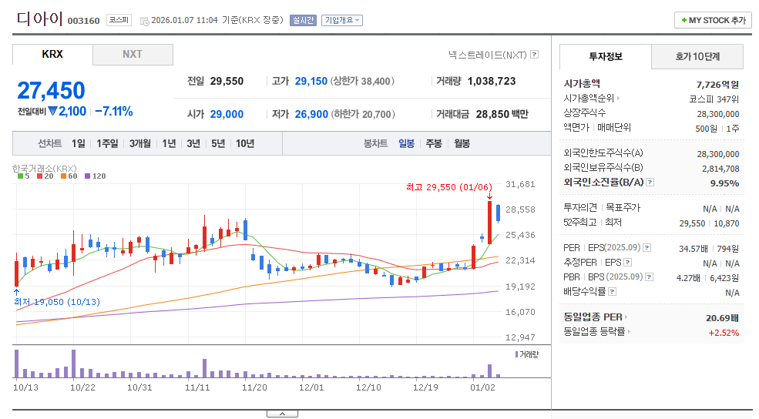Screen dimensions: 759x419
Task: Open the 투자정보 tab
Action: 606,56
